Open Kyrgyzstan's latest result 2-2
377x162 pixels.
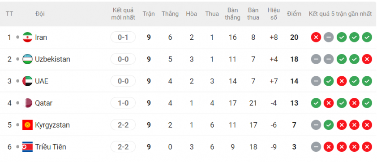point(123,125)
